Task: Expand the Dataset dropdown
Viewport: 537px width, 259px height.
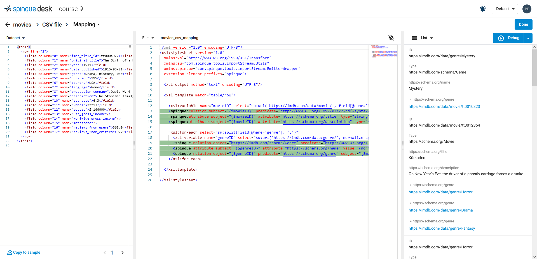Action: pyautogui.click(x=16, y=38)
